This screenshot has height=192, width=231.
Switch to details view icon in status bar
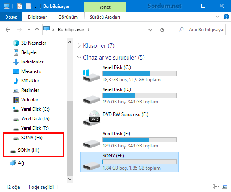pyautogui.click(x=216, y=186)
